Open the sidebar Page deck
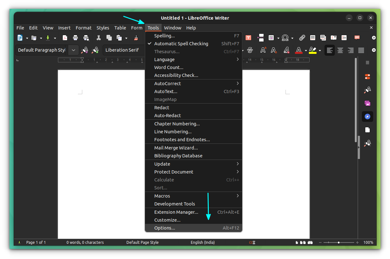 368,130
